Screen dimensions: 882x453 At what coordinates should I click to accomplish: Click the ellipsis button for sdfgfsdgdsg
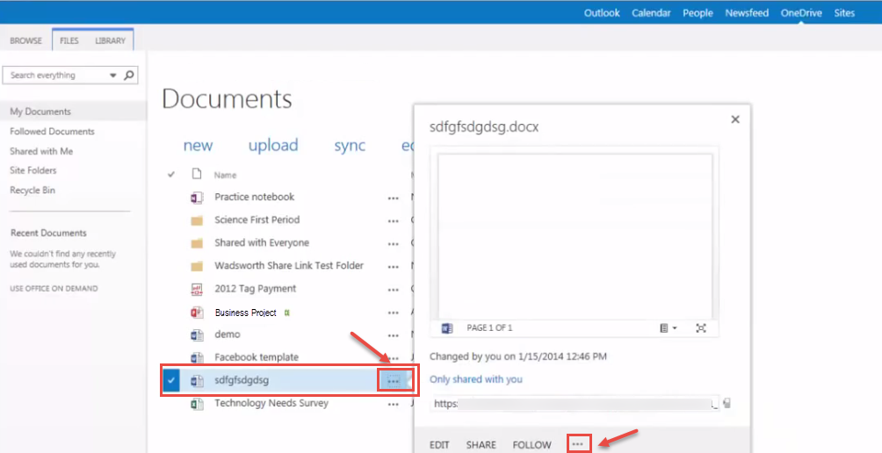click(394, 381)
